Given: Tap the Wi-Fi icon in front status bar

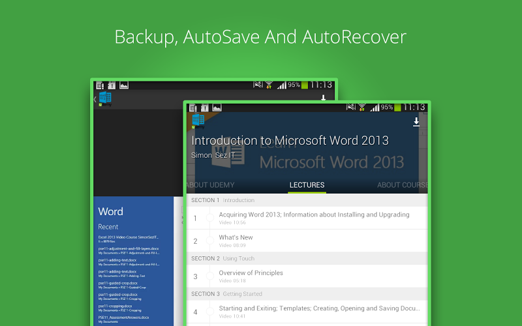Looking at the screenshot, I should pyautogui.click(x=362, y=108).
